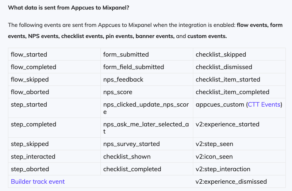Image resolution: width=292 pixels, height=191 pixels.
Task: Select the step_completed cell
Action: point(54,128)
